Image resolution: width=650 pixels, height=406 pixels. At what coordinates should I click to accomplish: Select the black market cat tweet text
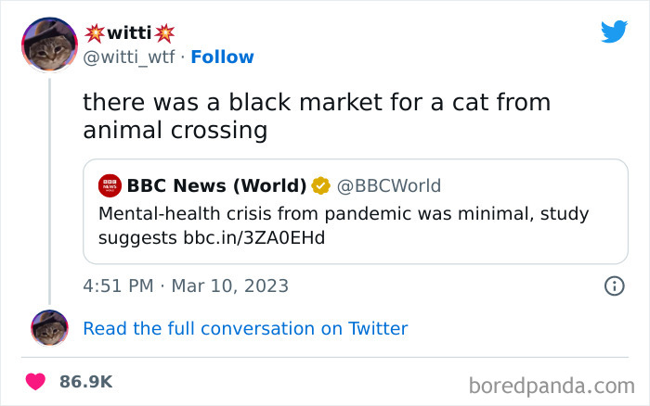tap(317, 116)
